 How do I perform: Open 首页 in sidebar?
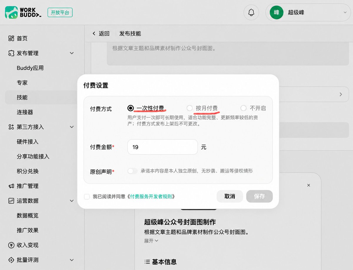pyautogui.click(x=22, y=38)
